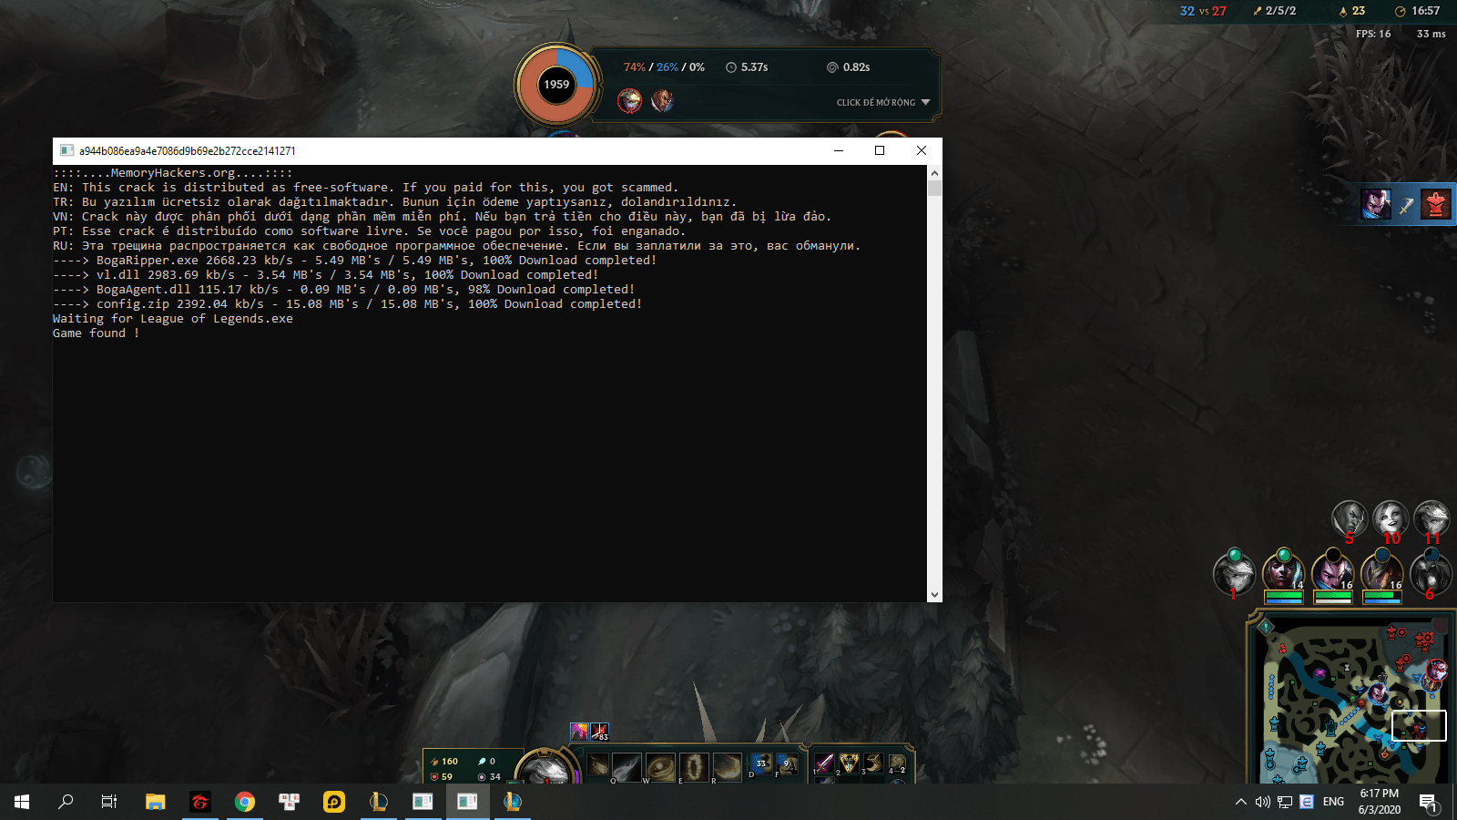Click the 'Waiting for League of Legends.exe' line

pyautogui.click(x=173, y=319)
